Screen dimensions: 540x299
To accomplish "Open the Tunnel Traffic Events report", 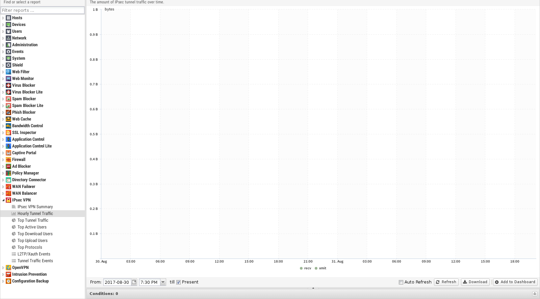I will pyautogui.click(x=35, y=261).
